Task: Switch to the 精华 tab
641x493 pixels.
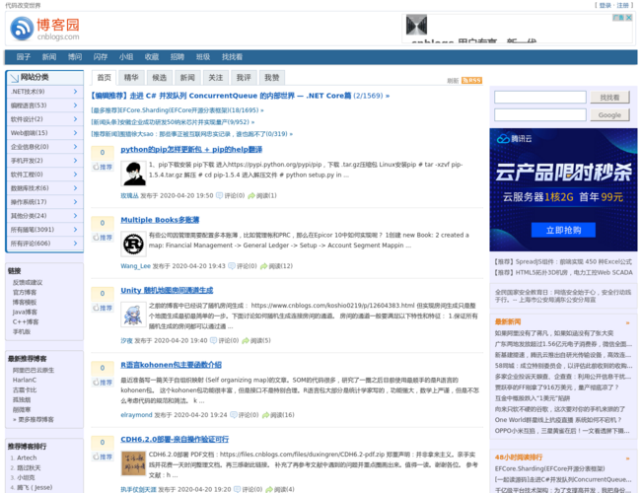Action: point(131,77)
